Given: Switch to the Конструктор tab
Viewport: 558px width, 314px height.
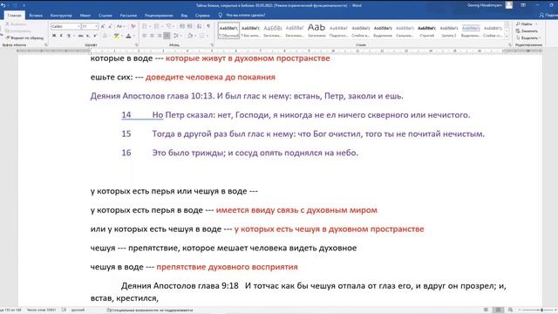Looking at the screenshot, I should point(61,16).
